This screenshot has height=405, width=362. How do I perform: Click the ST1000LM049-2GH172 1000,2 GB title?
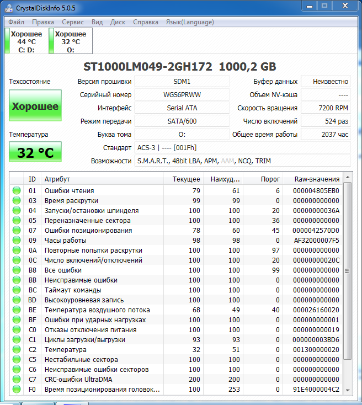180,67
